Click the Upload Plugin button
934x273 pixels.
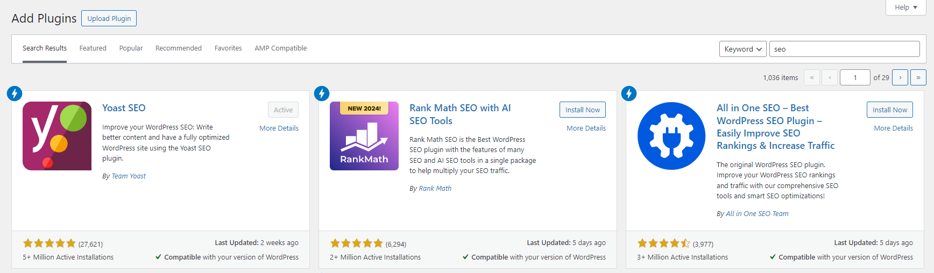tap(109, 18)
